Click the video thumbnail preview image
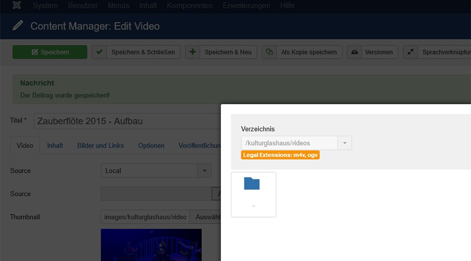This screenshot has width=471, height=261. coord(151,245)
